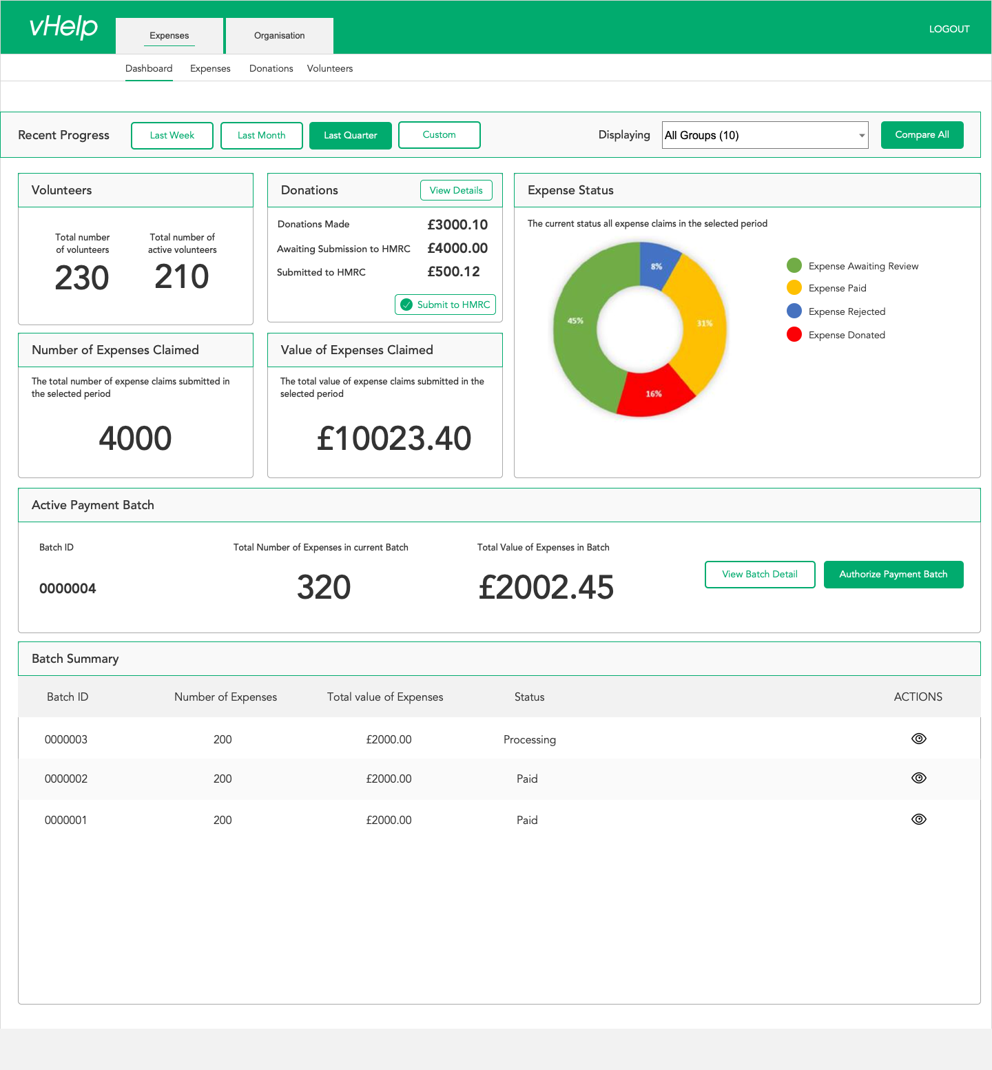Viewport: 992px width, 1070px height.
Task: Open the Volunteers navigation item
Action: point(330,68)
